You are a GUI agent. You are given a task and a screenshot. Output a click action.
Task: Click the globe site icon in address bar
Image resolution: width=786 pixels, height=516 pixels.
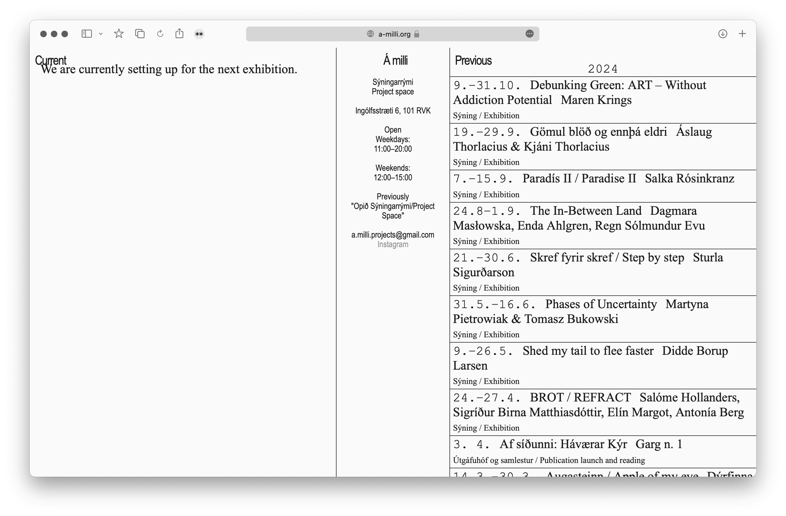(x=370, y=34)
